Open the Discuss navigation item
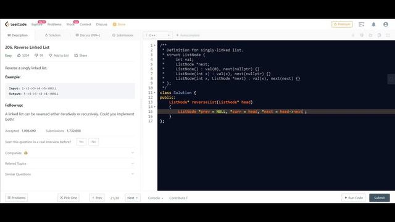Viewport: 395px width, 222px height. tap(101, 25)
